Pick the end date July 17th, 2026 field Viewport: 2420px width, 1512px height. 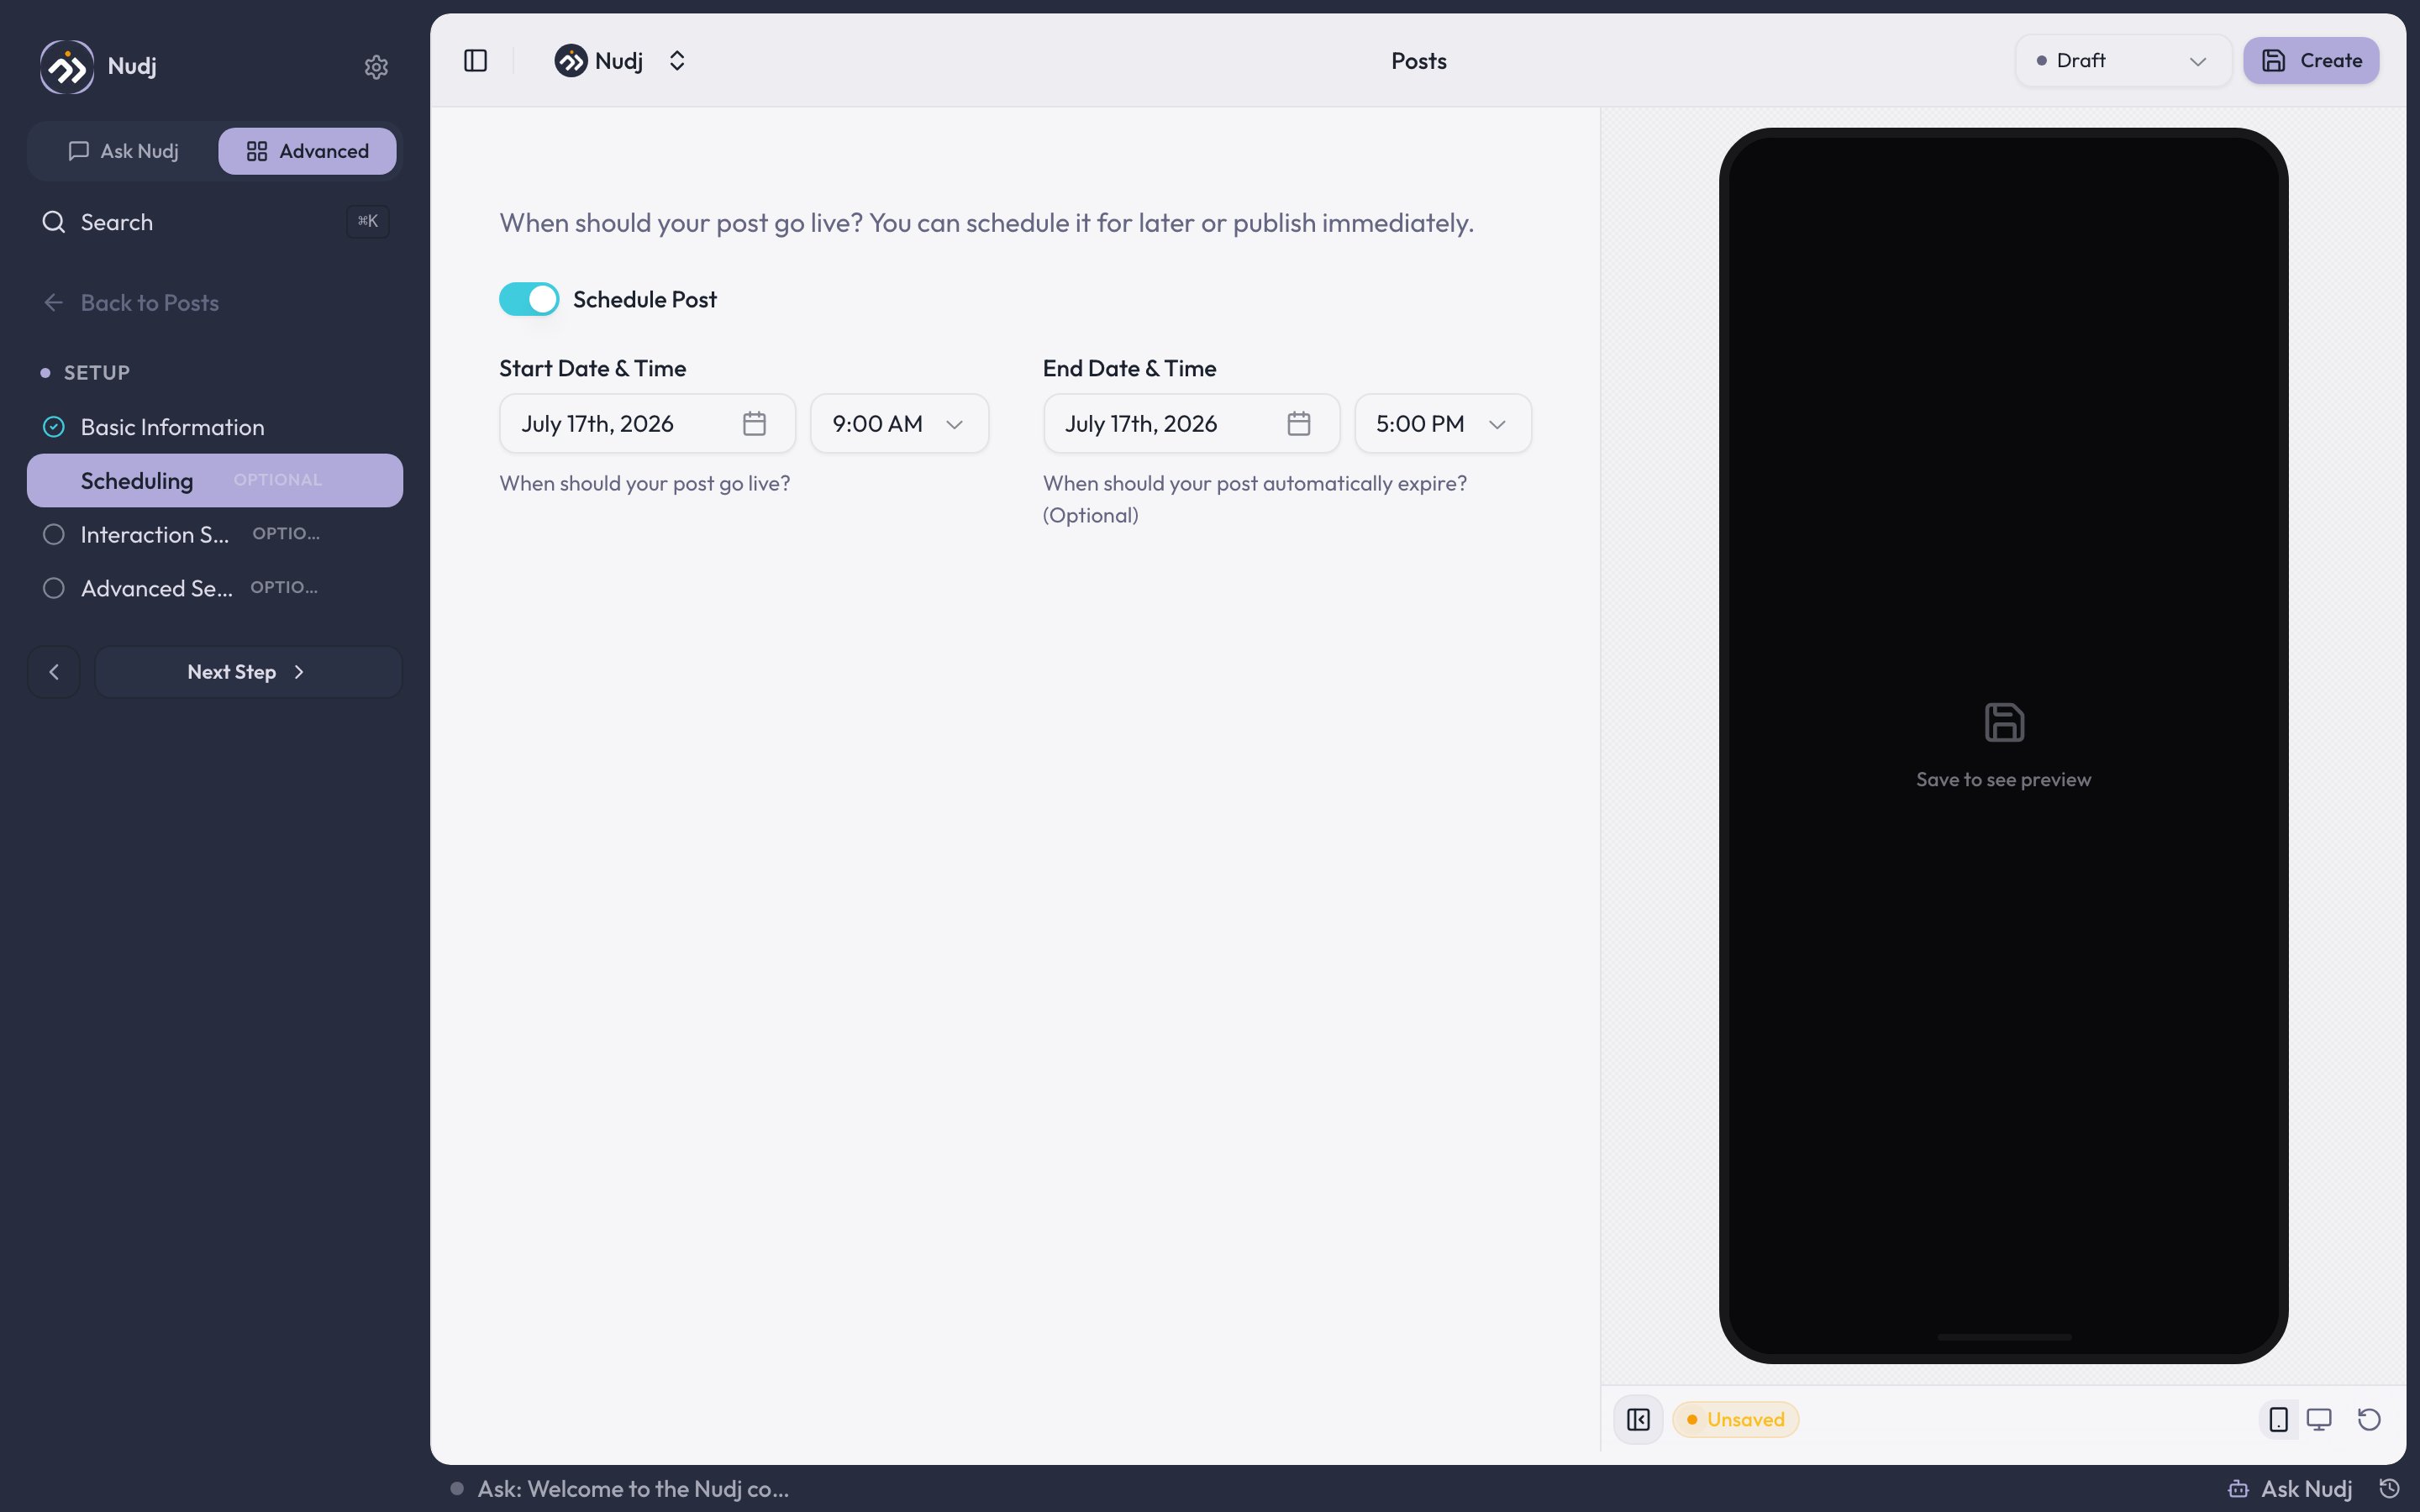(x=1191, y=424)
